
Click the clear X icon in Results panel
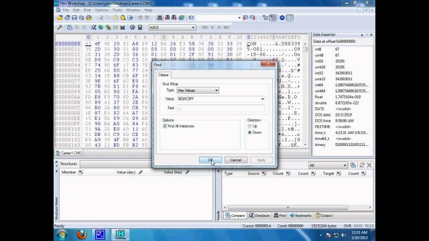[369, 165]
